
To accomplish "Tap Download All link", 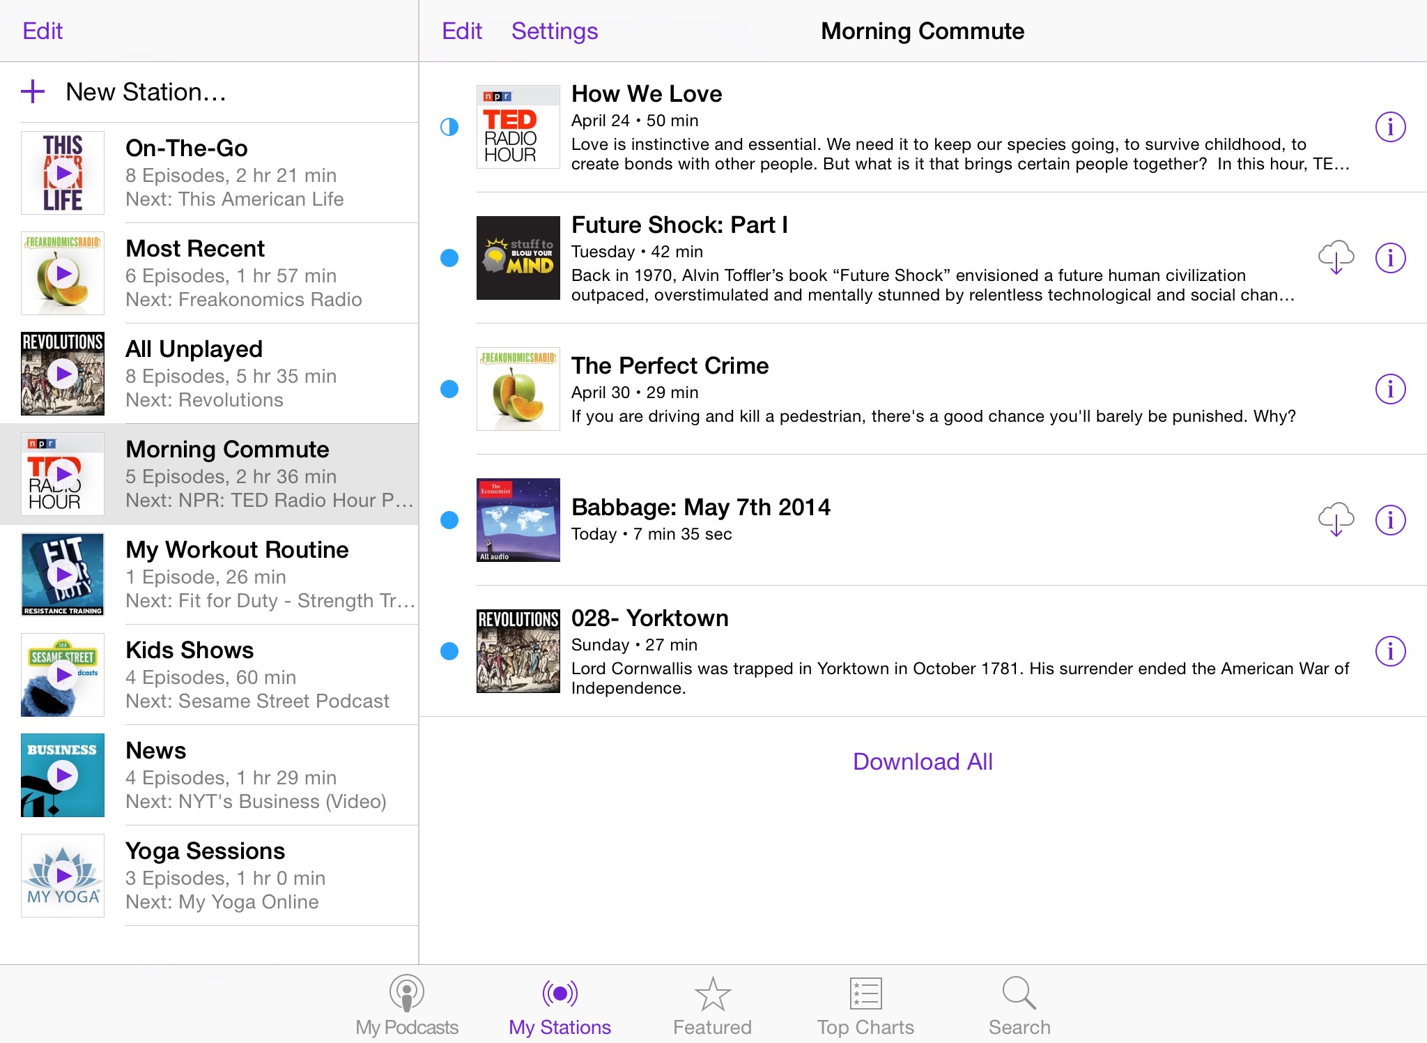I will [x=923, y=761].
